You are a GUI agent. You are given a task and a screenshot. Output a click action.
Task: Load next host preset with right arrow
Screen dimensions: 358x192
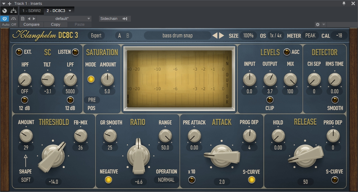tap(34, 19)
